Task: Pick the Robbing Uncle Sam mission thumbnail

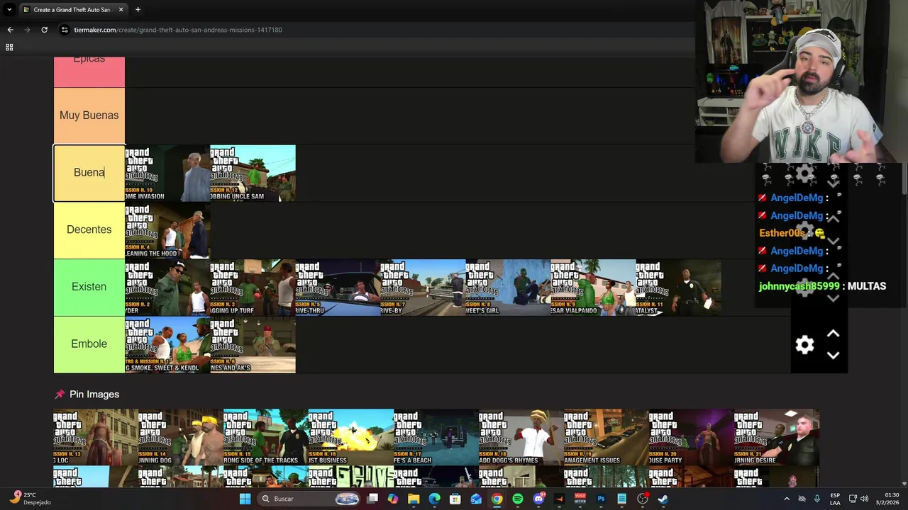Action: click(253, 173)
